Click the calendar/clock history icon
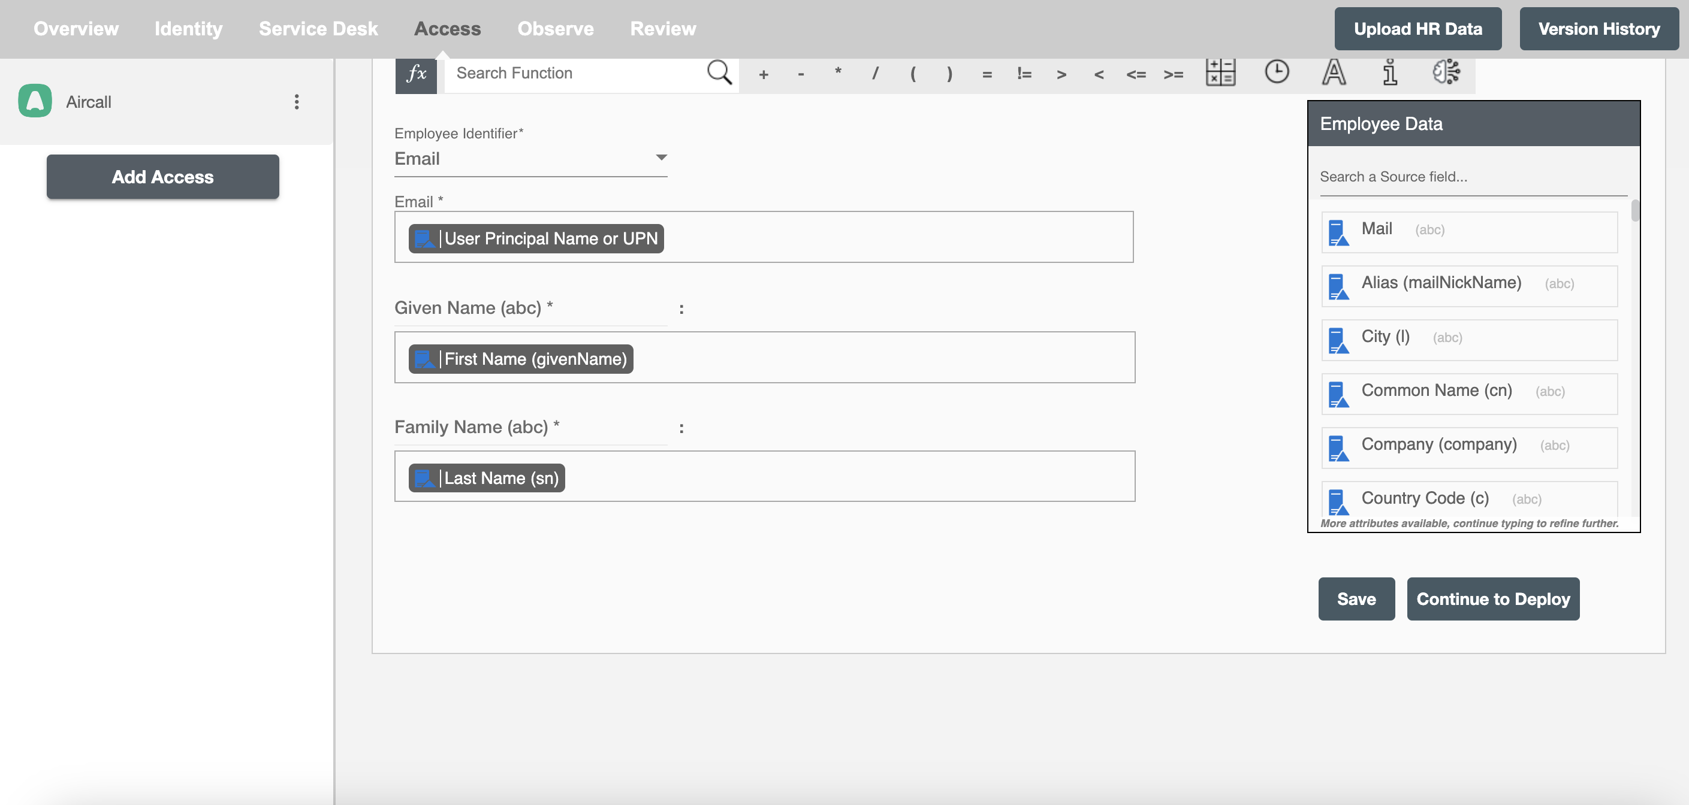1689x805 pixels. [1277, 71]
